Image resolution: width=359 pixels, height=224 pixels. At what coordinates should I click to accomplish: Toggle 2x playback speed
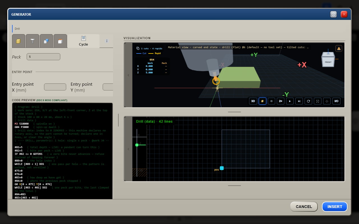[x=280, y=101]
